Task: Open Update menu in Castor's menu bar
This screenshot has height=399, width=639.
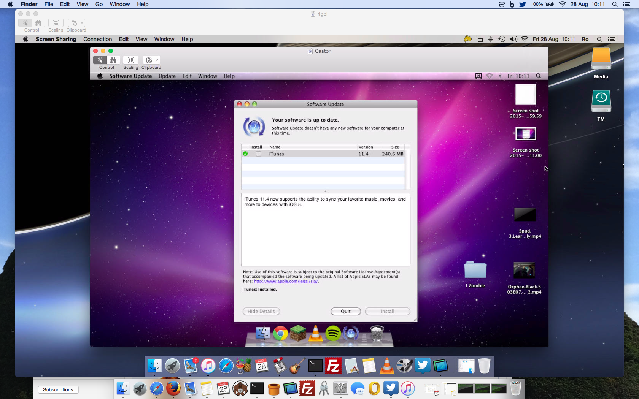Action: coord(167,76)
